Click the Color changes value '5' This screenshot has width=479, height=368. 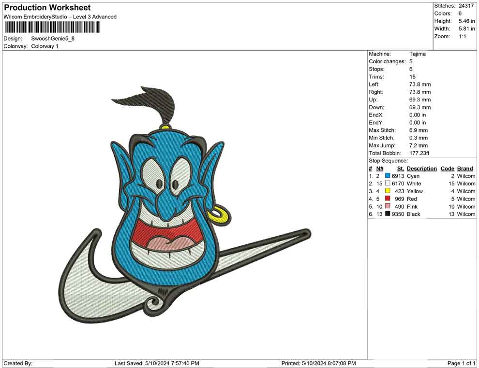411,62
